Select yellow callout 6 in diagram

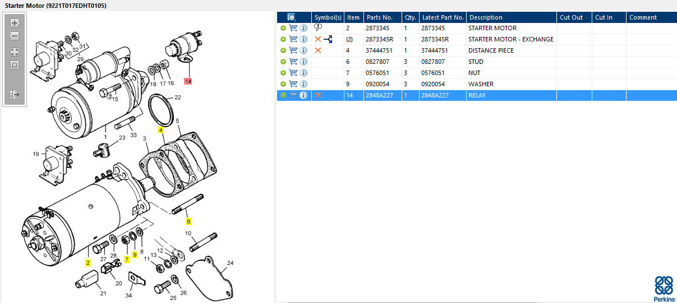click(x=188, y=222)
